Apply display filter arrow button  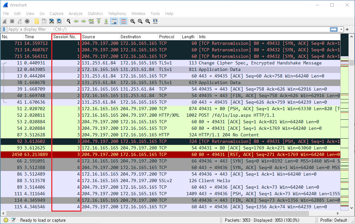tap(334, 29)
